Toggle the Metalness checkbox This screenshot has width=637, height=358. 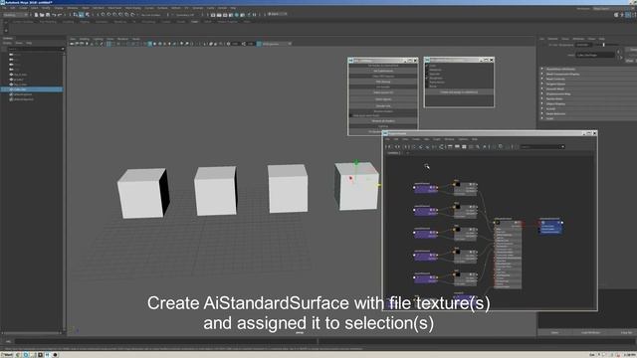[427, 70]
